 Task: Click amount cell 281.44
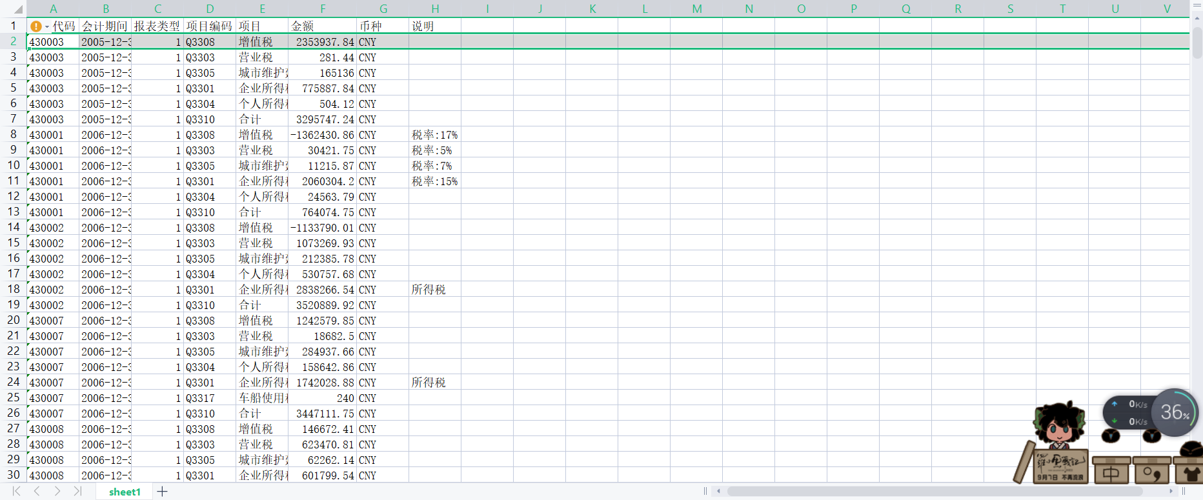pos(323,57)
